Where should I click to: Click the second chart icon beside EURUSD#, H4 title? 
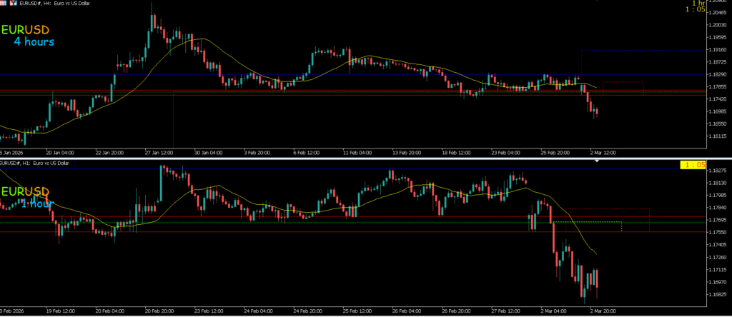point(14,4)
